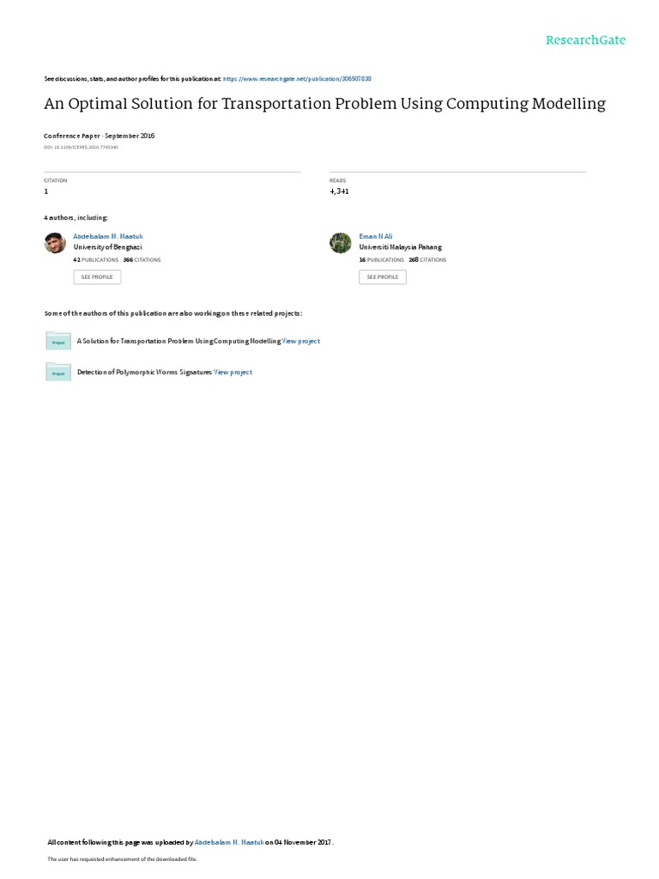
Task: Click the ResearchGate logo
Action: click(585, 39)
